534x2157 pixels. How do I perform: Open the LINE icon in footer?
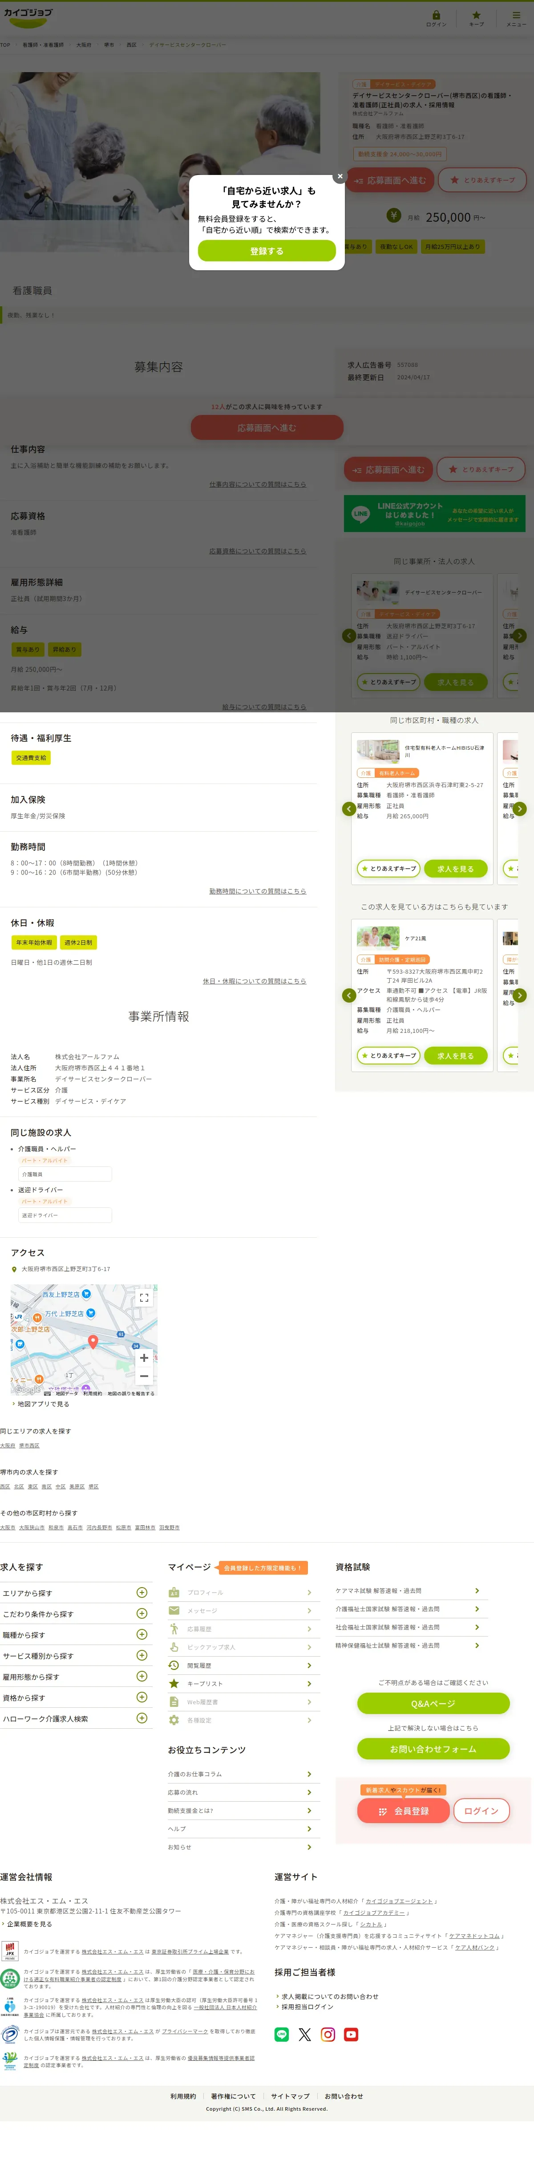click(282, 2034)
